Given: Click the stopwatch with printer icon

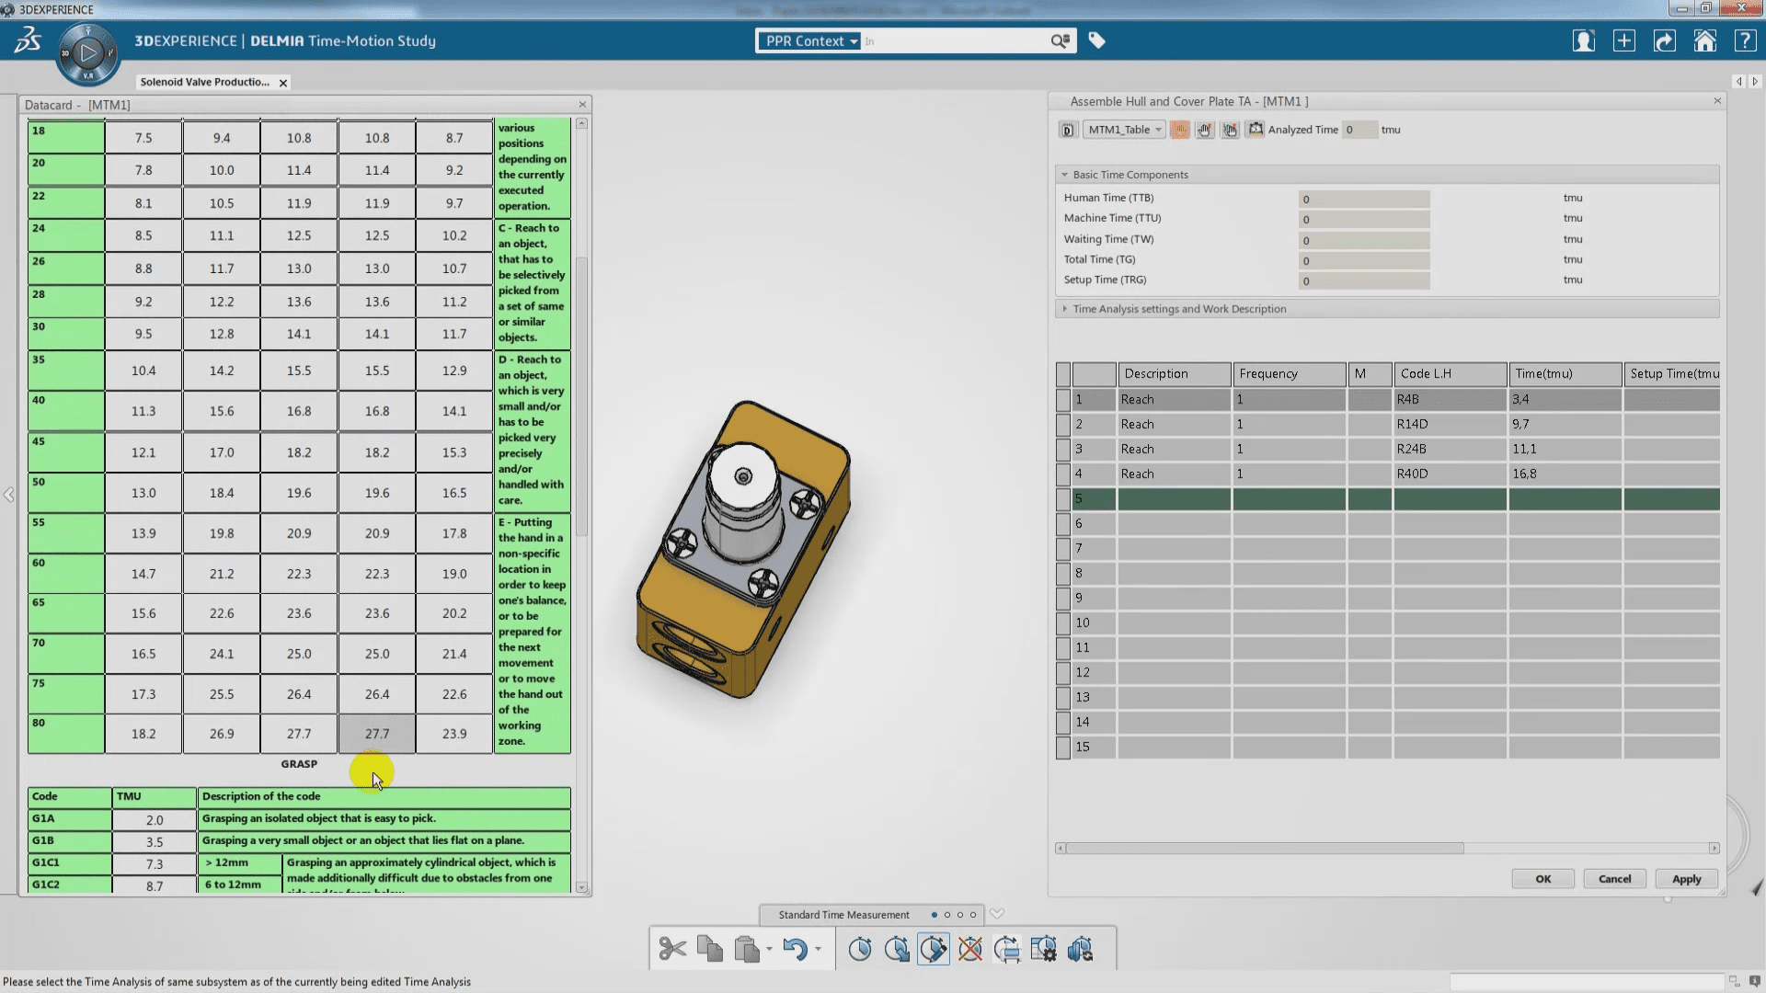Looking at the screenshot, I should point(1006,949).
